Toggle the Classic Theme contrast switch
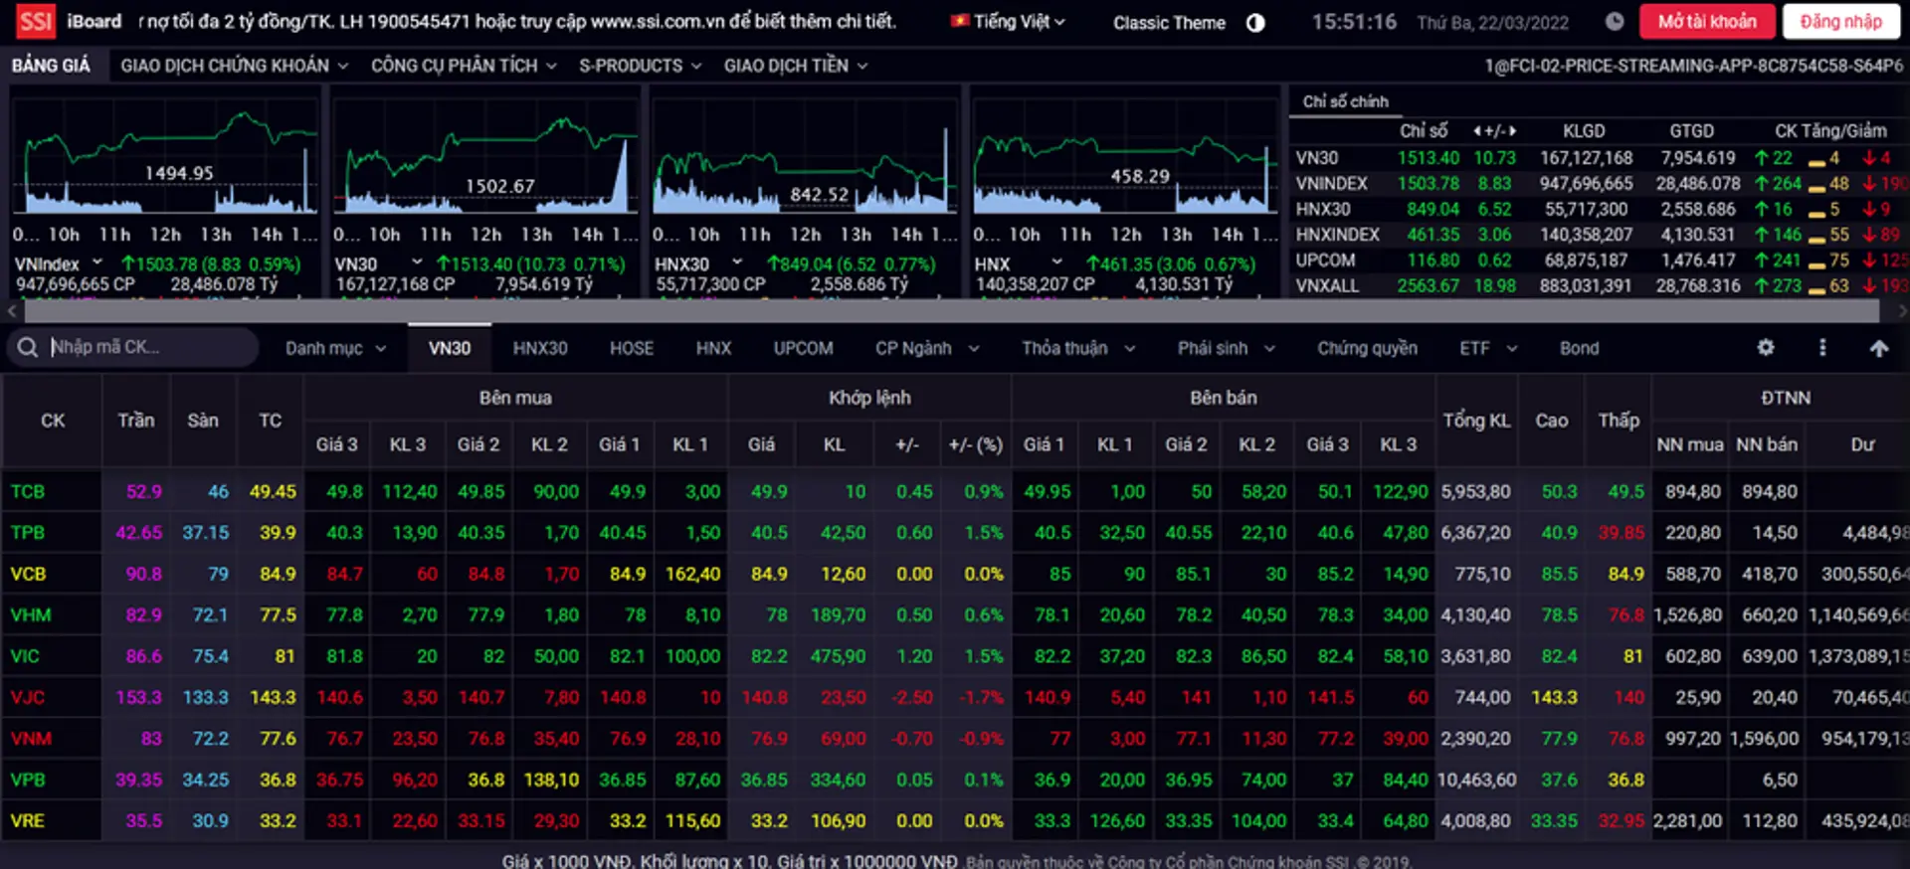 tap(1255, 23)
